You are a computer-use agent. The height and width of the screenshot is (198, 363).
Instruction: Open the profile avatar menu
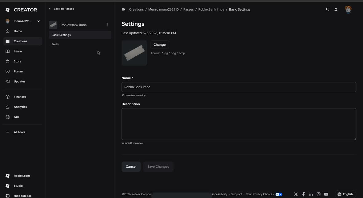(x=348, y=10)
